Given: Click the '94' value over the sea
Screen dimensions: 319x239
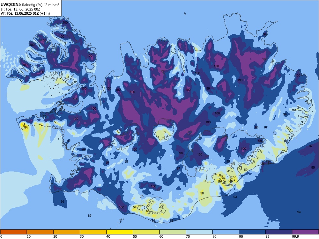Looking at the screenshot, I should tap(299, 212).
